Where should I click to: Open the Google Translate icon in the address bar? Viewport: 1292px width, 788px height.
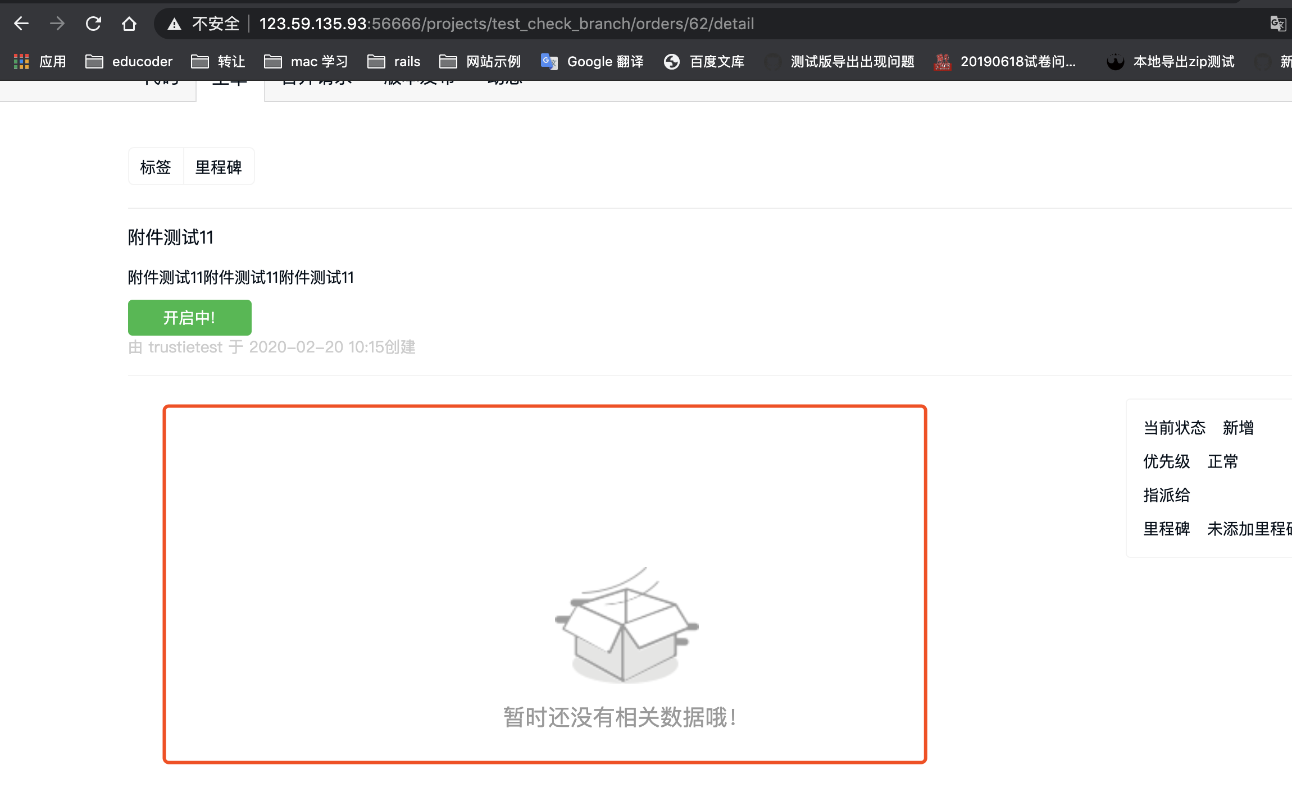click(1277, 24)
